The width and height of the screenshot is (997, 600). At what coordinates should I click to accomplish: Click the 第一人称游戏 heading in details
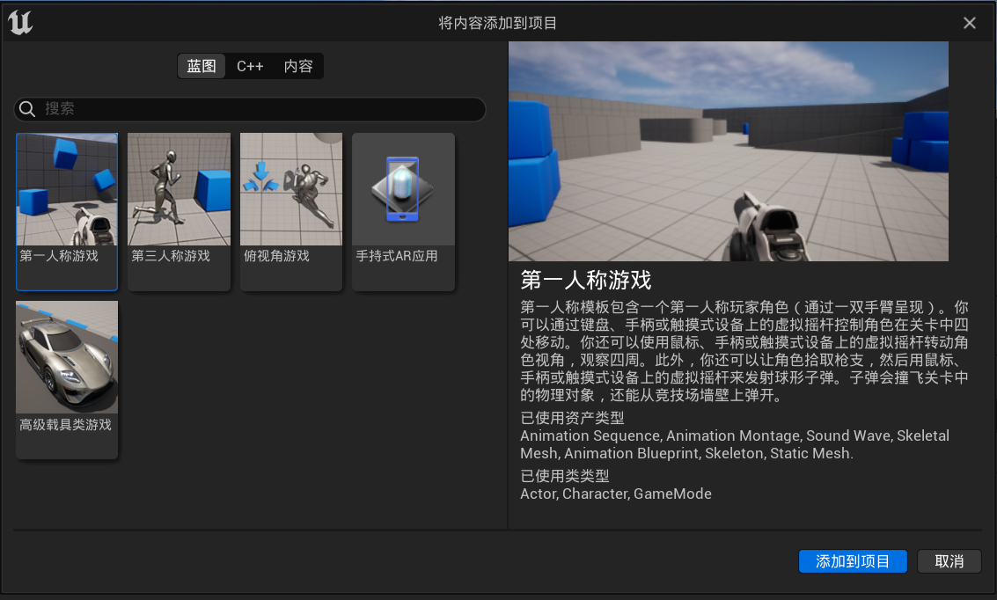coord(585,281)
